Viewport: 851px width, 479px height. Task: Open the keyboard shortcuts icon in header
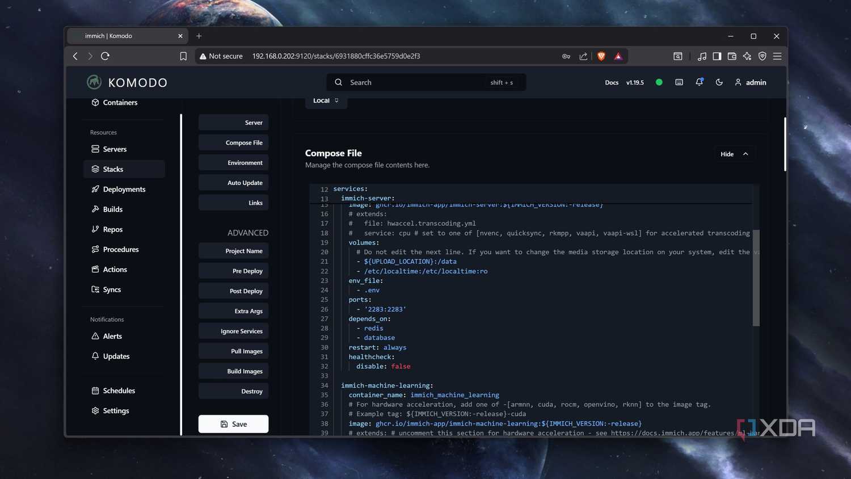[679, 82]
